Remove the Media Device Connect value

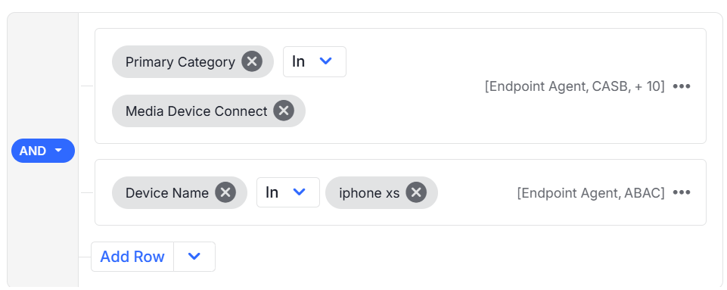tap(284, 111)
